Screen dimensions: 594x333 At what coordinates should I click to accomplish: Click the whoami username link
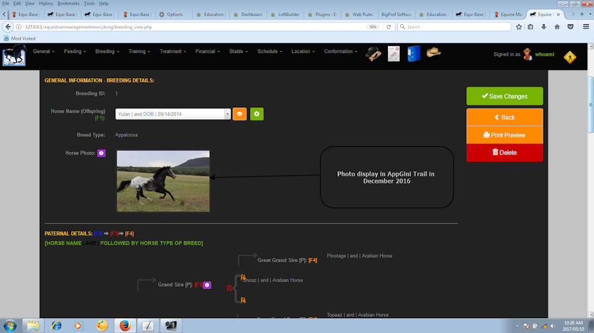click(x=544, y=55)
